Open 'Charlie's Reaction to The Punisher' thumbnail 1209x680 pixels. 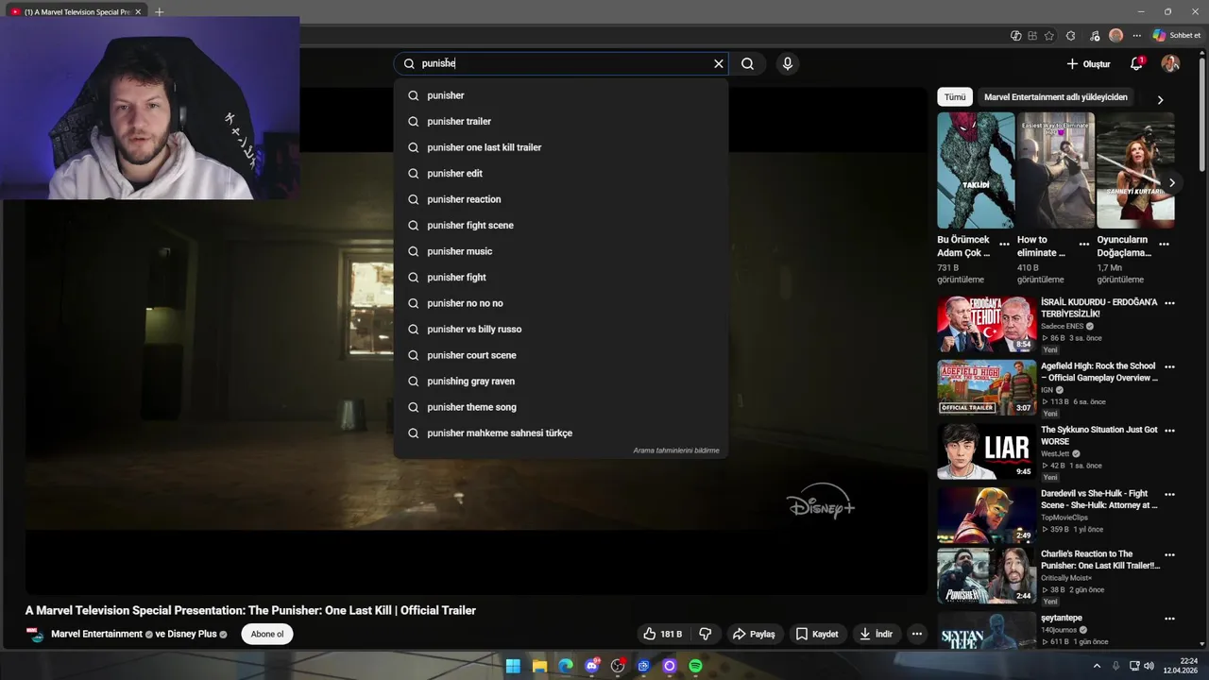click(x=986, y=576)
